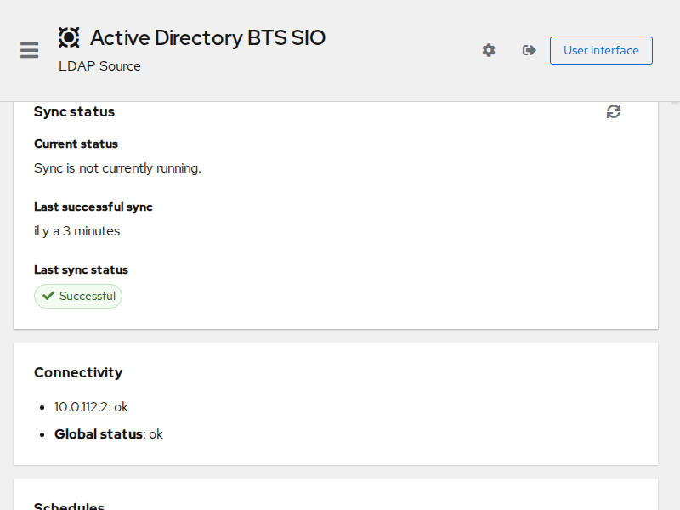Refresh the Sync status card
The width and height of the screenshot is (680, 510).
(614, 111)
